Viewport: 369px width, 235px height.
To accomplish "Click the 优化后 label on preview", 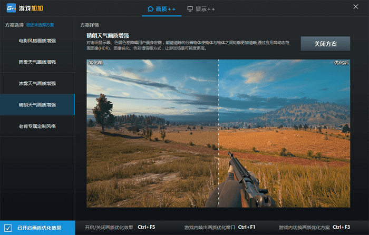I will (341, 63).
